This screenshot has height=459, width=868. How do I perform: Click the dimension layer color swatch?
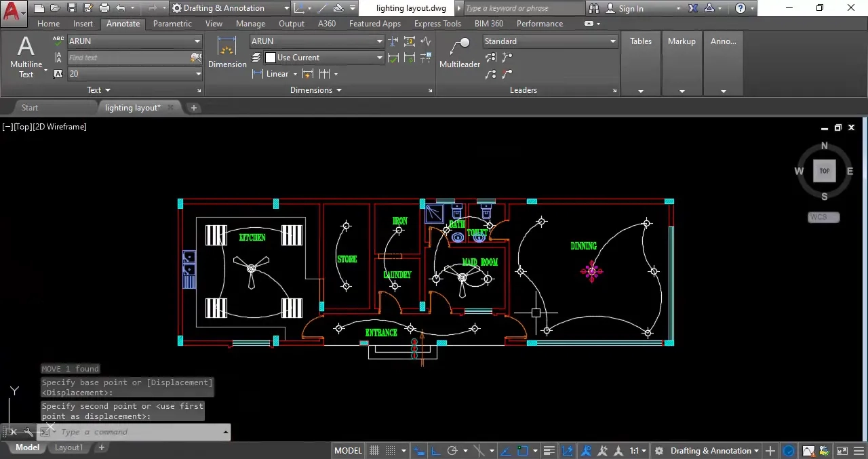[270, 58]
